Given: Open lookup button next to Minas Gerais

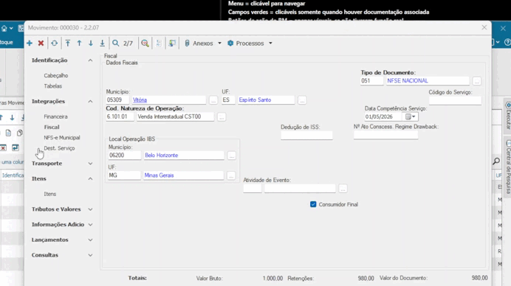Looking at the screenshot, I should pos(231,176).
